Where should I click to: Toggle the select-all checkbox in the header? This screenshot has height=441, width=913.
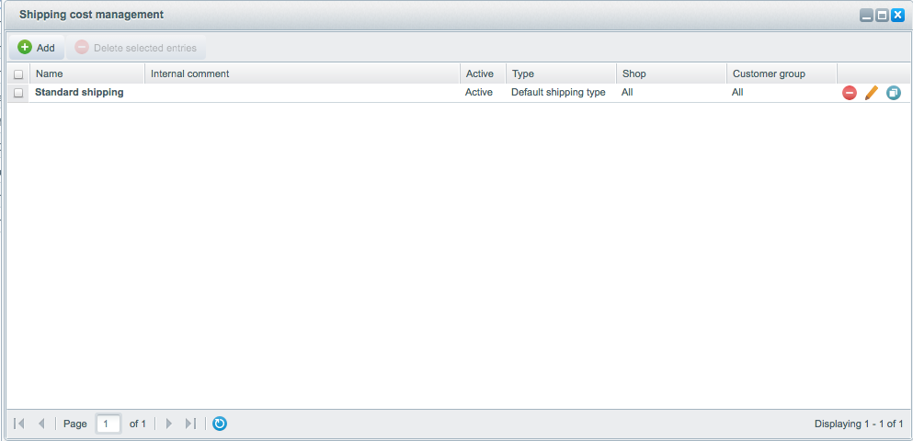tap(18, 74)
